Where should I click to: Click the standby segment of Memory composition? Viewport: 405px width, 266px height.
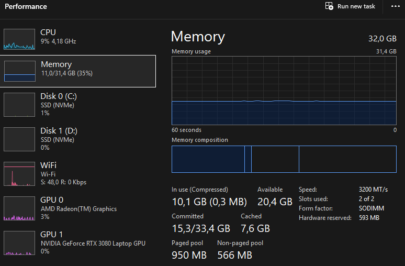click(x=275, y=159)
